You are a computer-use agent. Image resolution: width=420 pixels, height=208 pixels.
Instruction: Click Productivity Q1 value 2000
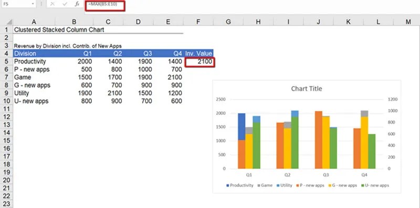point(74,61)
